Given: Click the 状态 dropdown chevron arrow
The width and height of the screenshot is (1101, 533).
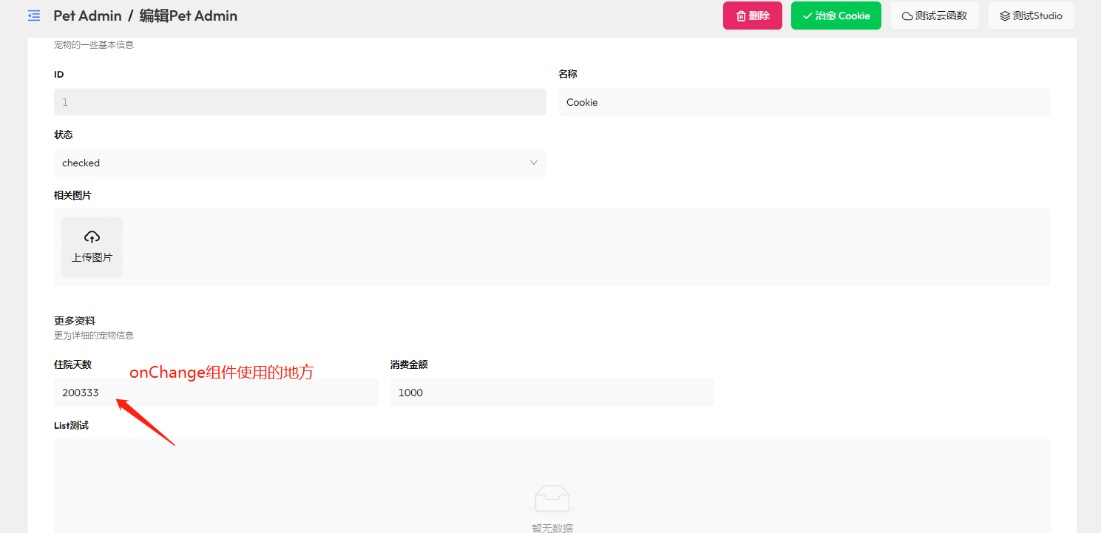Looking at the screenshot, I should coord(533,163).
